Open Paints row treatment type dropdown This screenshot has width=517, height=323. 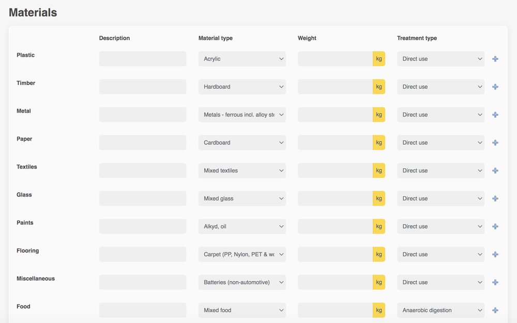[441, 226]
